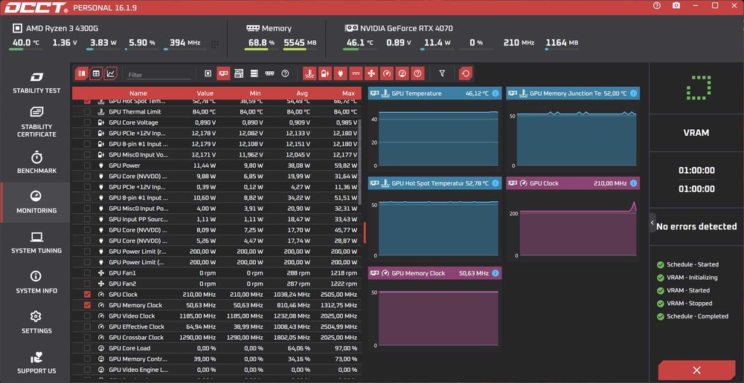Click the red X button below test log

tap(696, 370)
